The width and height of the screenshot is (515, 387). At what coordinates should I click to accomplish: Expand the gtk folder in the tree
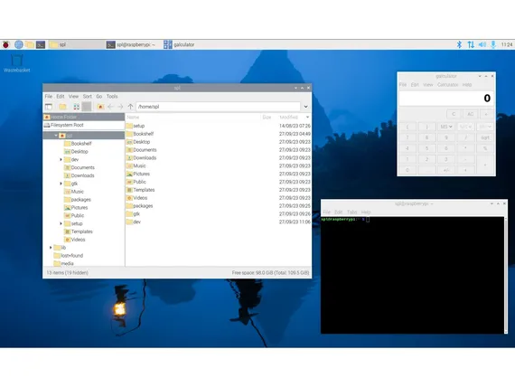(61, 184)
